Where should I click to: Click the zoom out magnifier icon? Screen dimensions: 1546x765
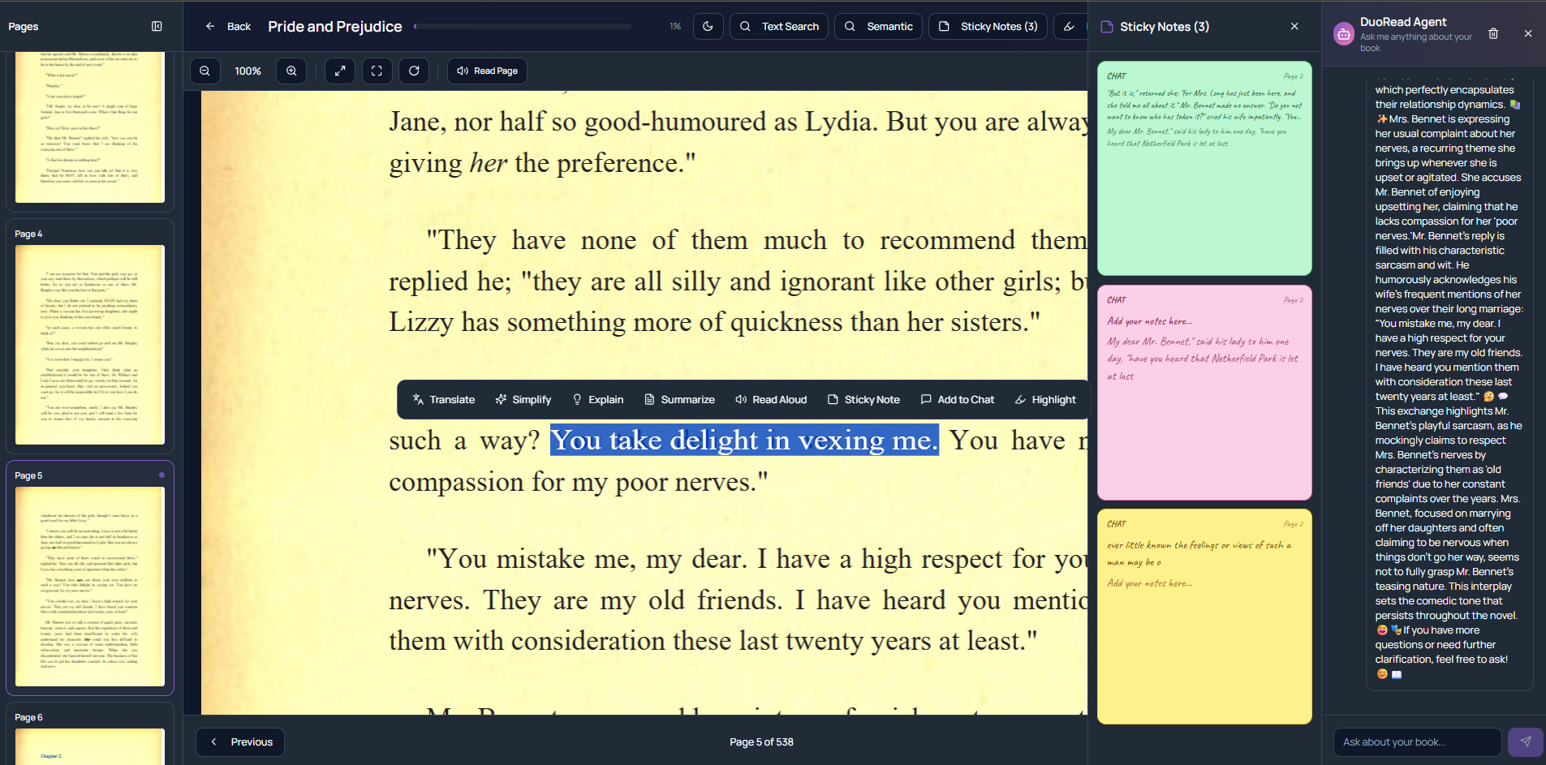pyautogui.click(x=205, y=71)
